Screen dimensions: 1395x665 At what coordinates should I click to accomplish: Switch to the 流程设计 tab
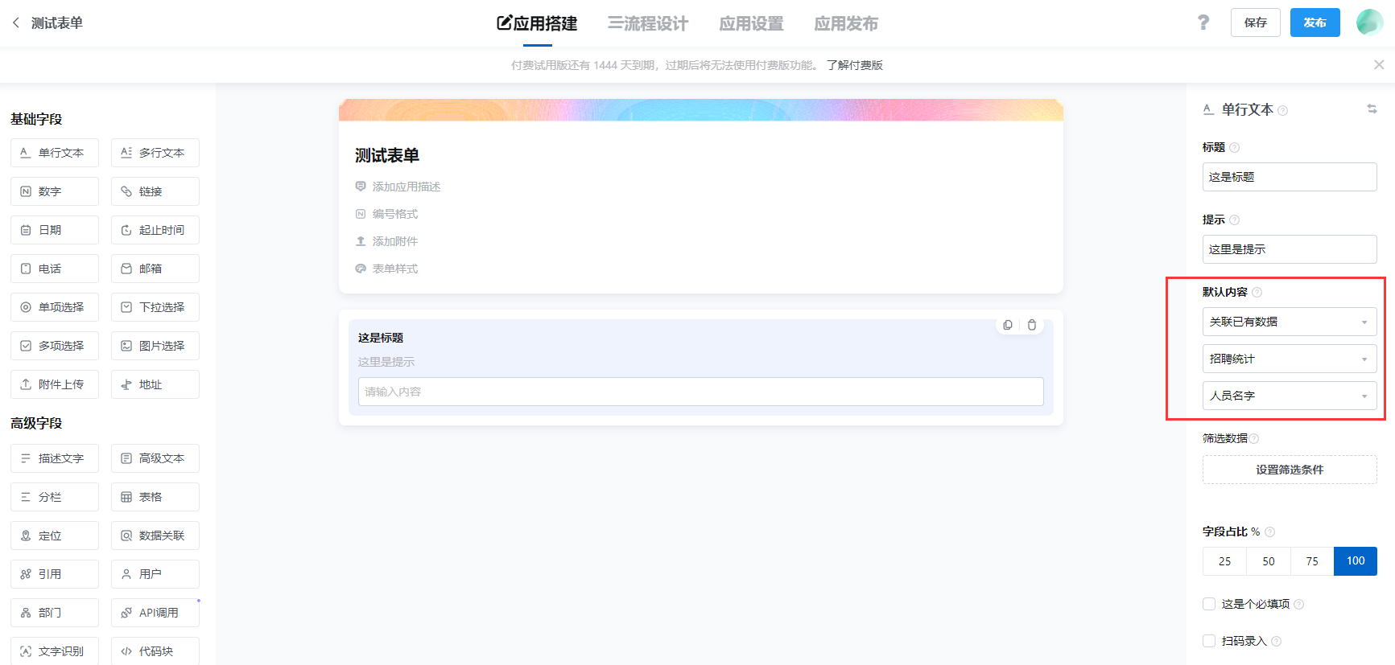click(x=648, y=23)
